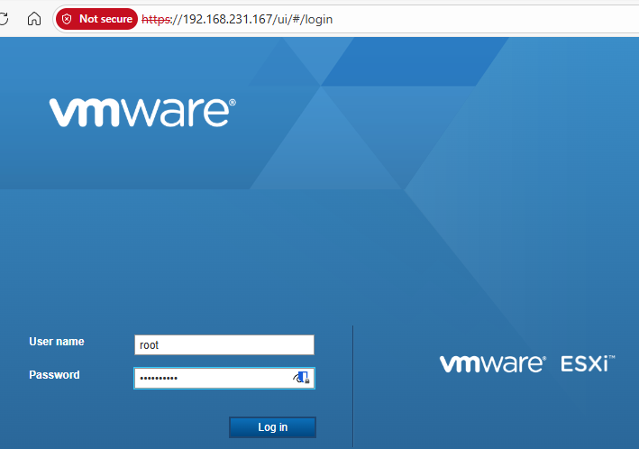Click the Not secure warning badge
The image size is (639, 449).
coord(96,19)
